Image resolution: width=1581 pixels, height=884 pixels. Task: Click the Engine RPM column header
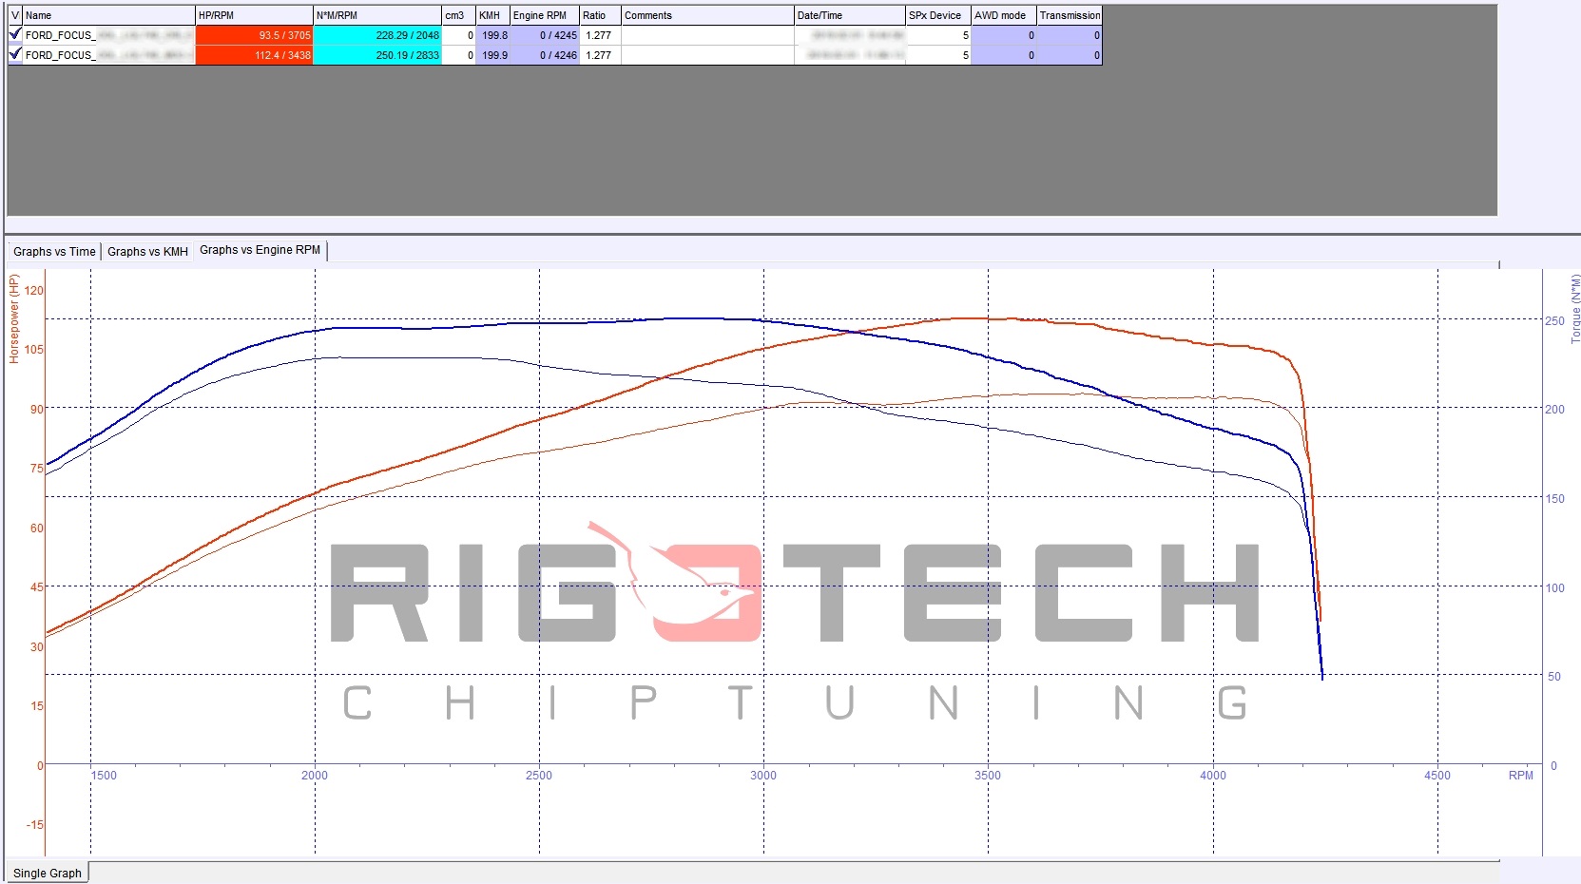pyautogui.click(x=545, y=15)
